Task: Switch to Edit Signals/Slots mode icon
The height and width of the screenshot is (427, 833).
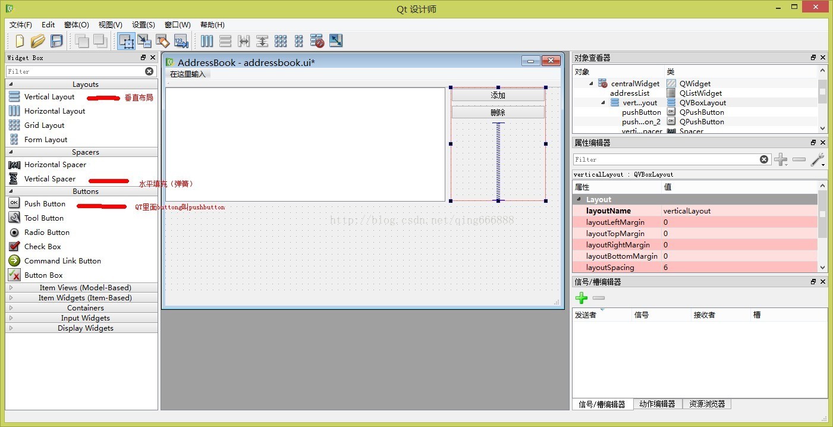Action: click(144, 41)
